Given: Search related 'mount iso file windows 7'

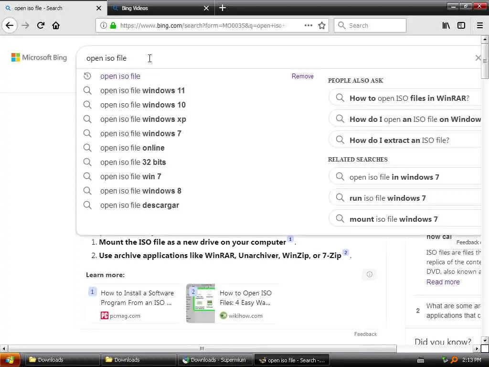Looking at the screenshot, I should click(405, 219).
